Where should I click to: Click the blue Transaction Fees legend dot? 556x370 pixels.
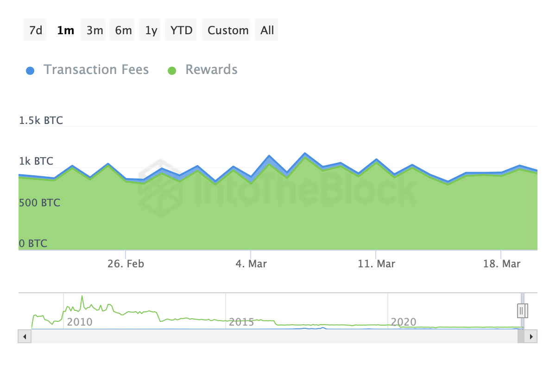pos(30,71)
